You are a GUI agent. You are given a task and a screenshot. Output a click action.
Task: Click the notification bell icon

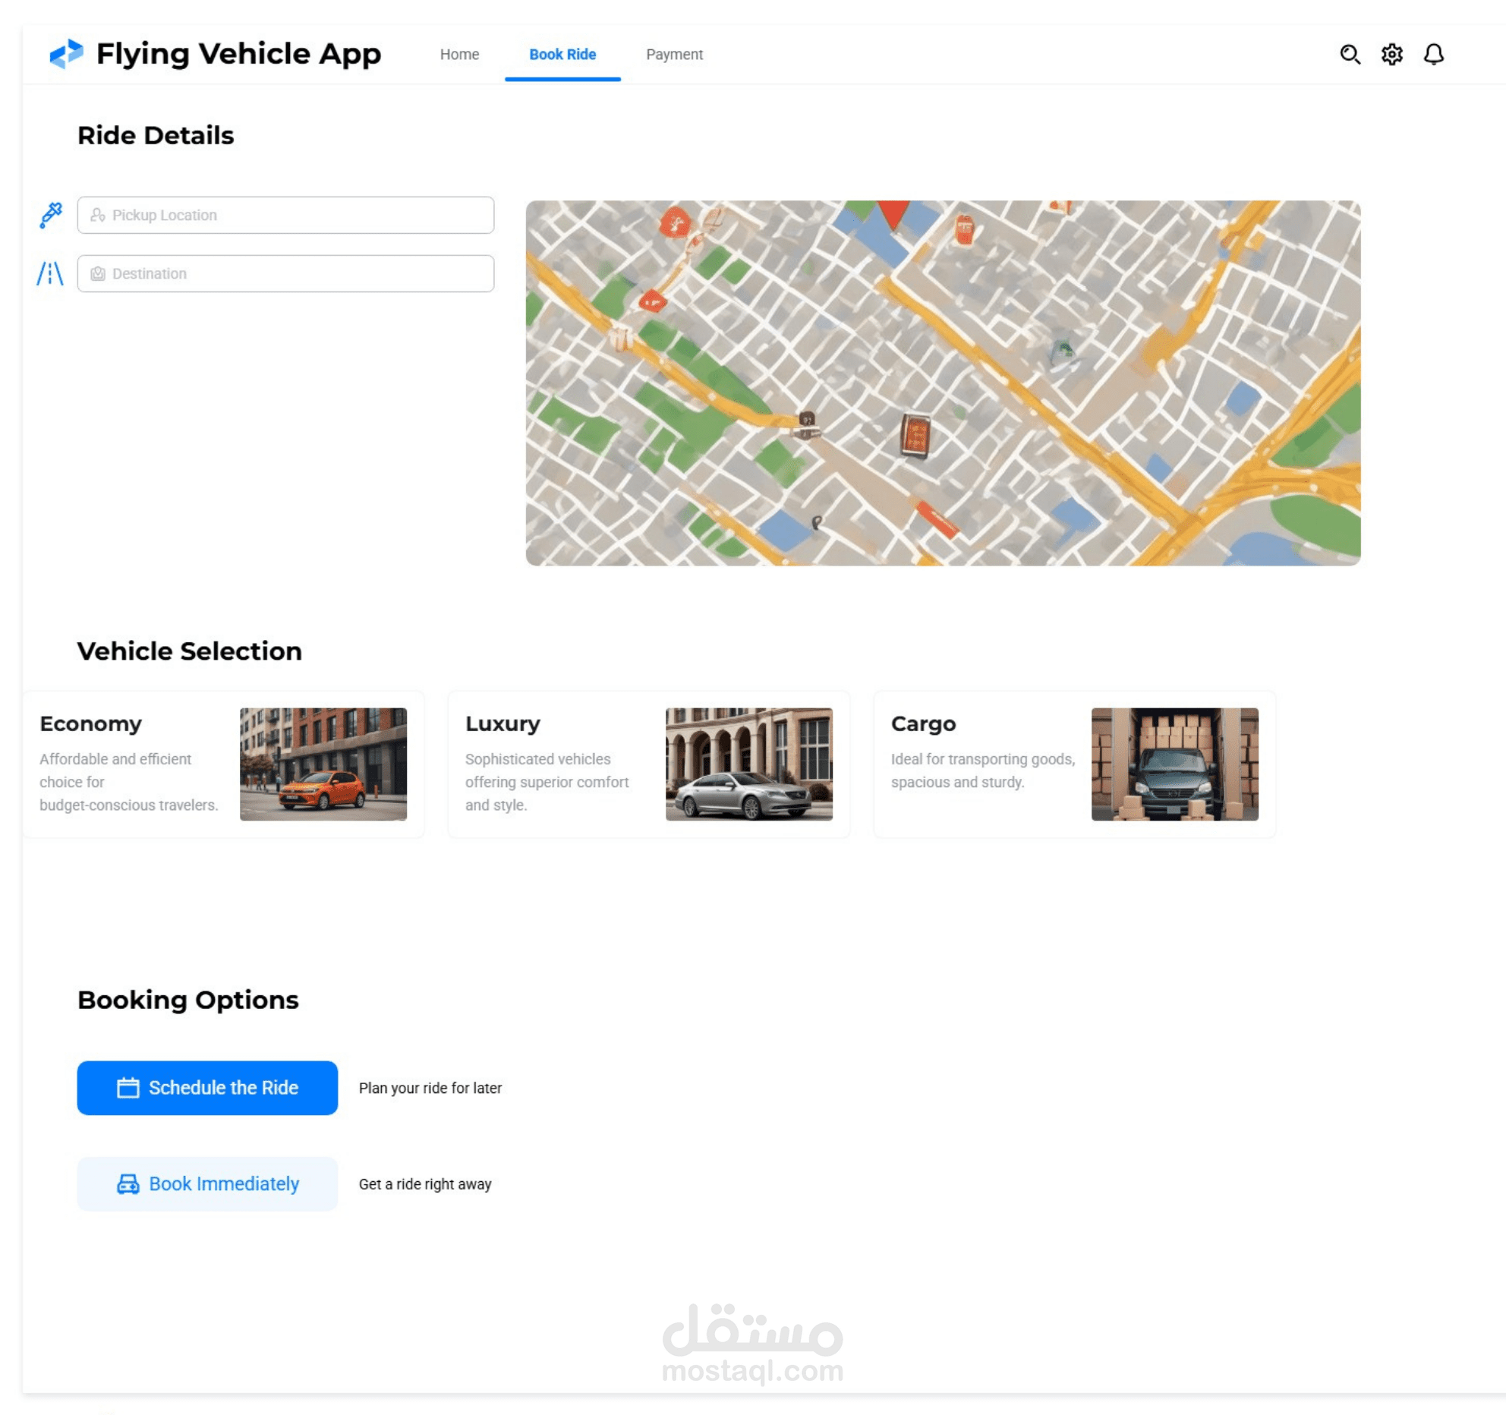coord(1433,55)
